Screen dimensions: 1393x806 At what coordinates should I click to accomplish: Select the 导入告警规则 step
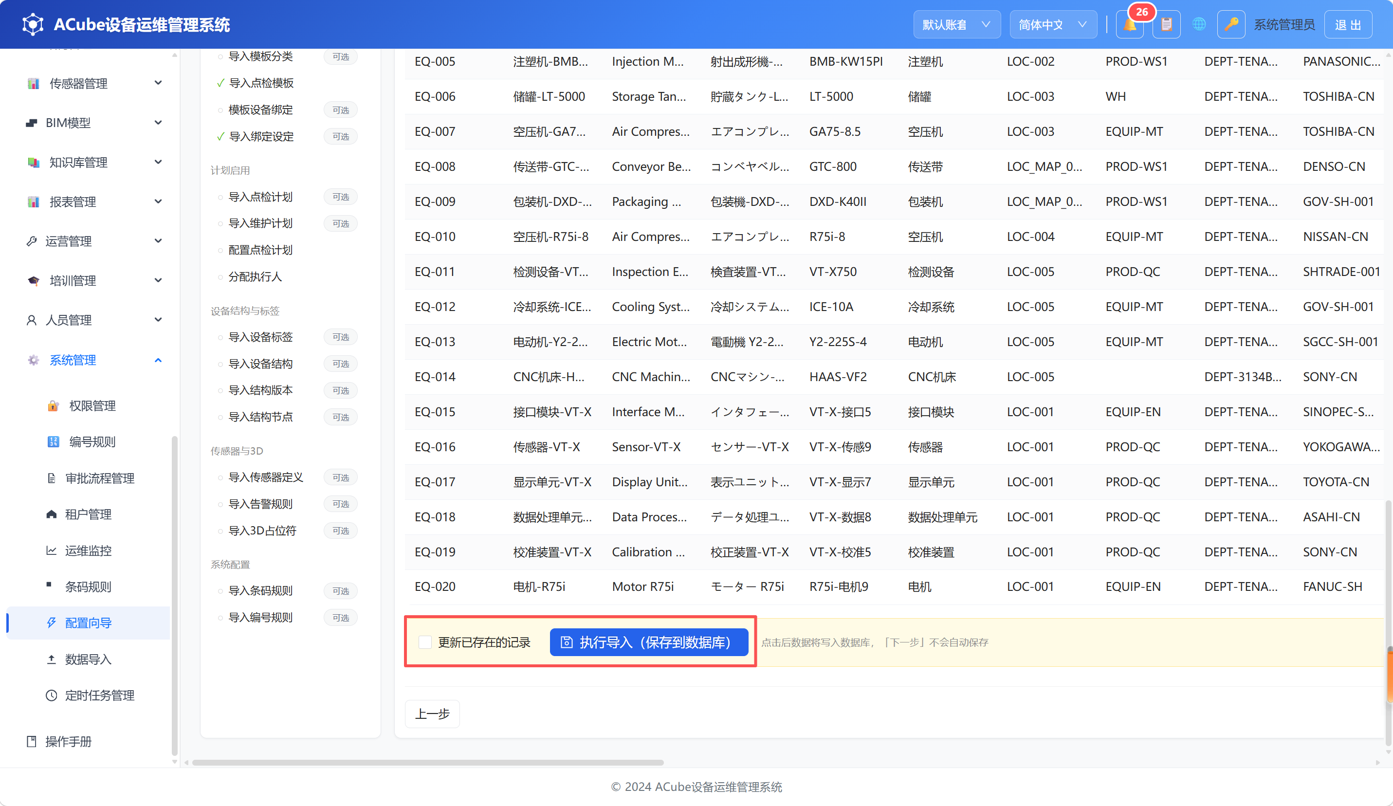(261, 504)
